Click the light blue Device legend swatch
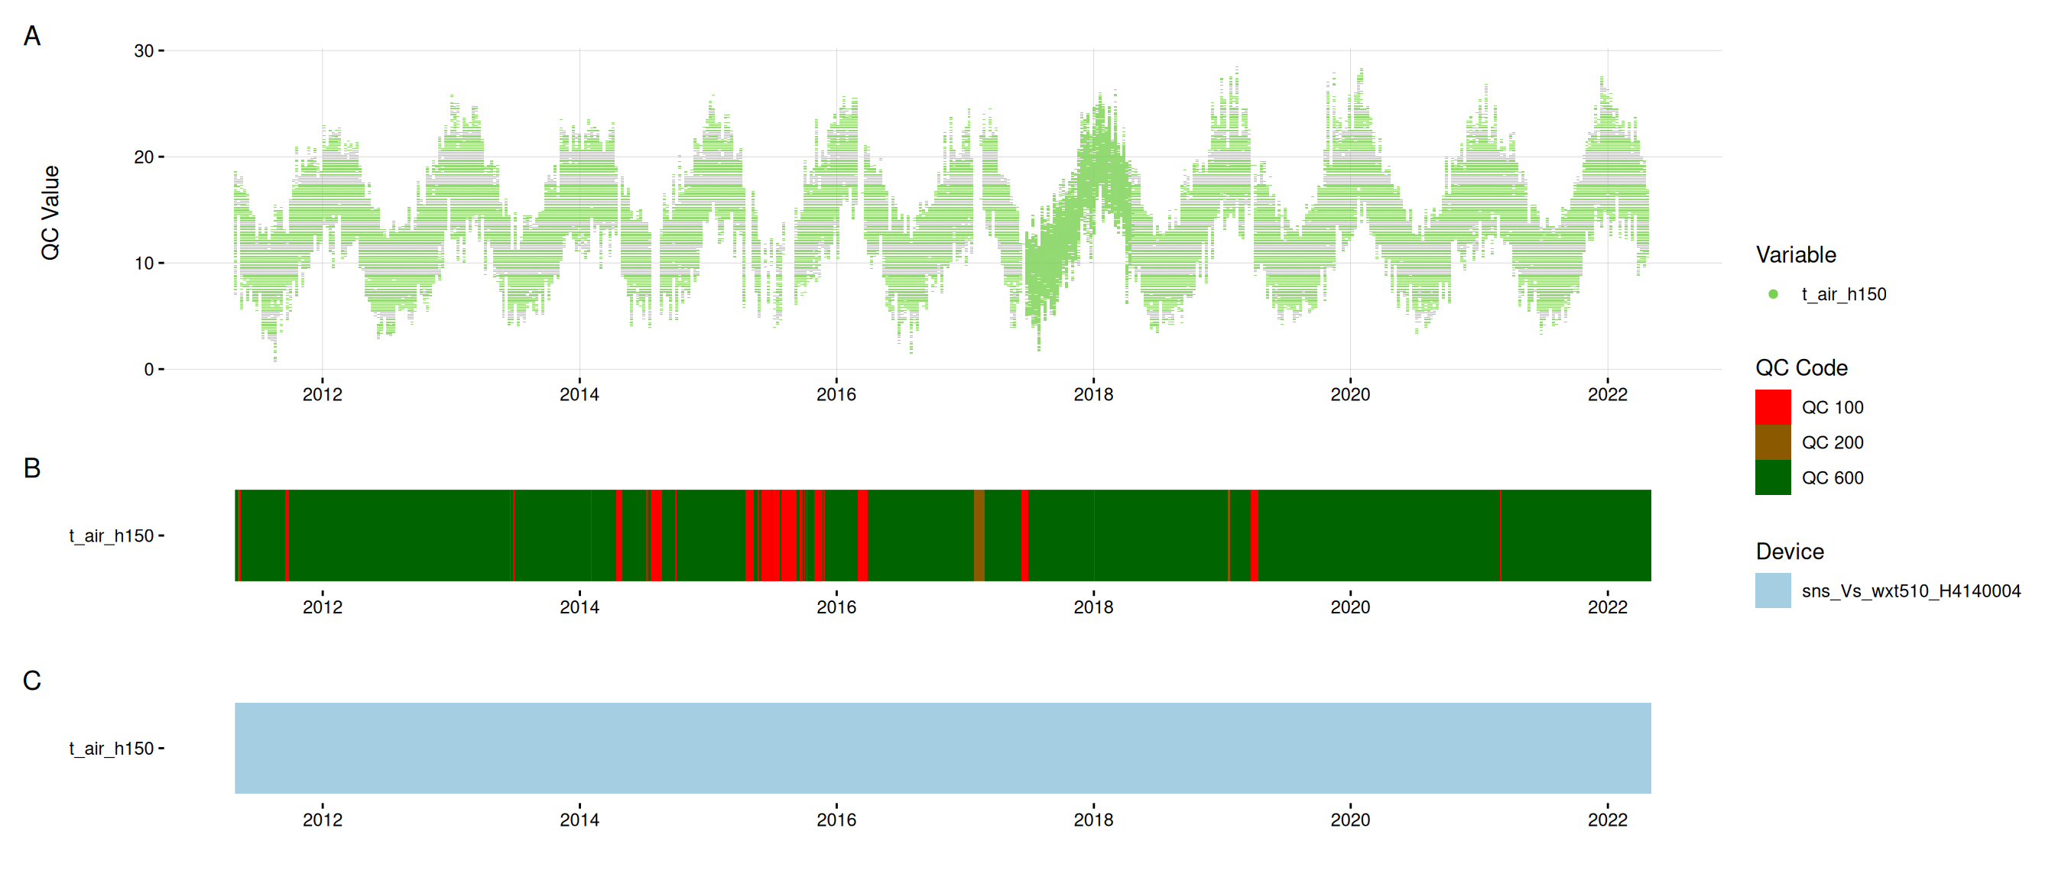 point(1772,590)
